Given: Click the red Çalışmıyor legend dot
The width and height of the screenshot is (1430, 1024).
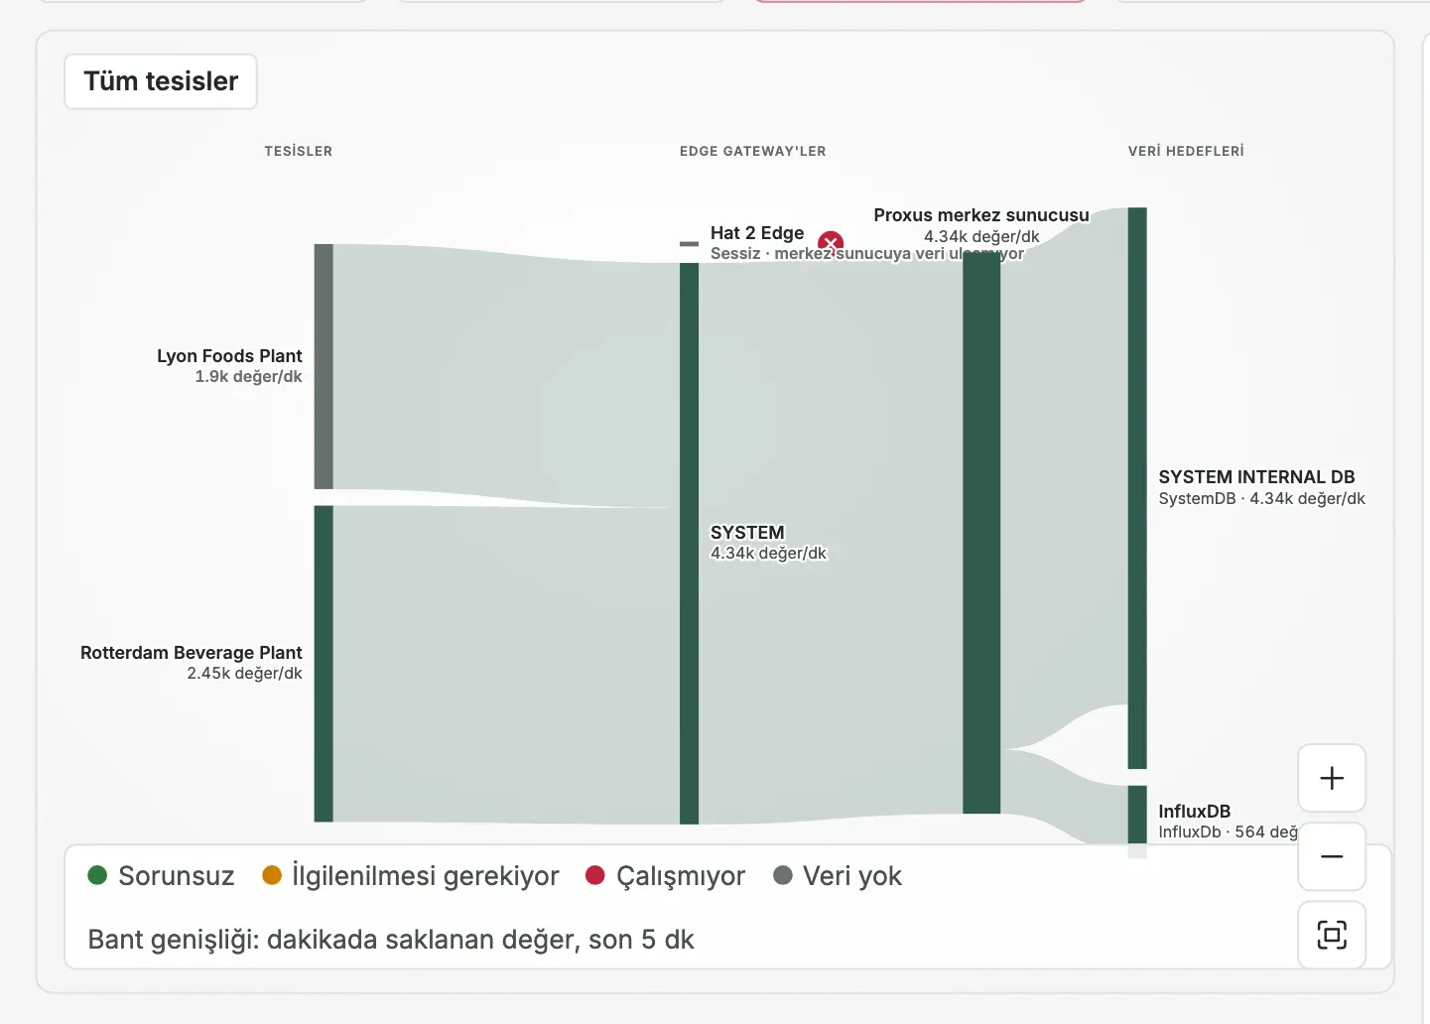Looking at the screenshot, I should click(x=595, y=875).
